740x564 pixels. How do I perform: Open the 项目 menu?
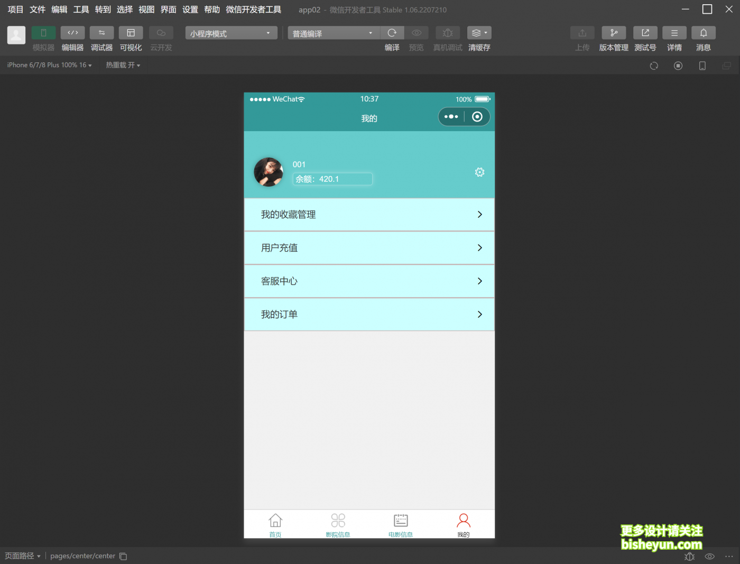click(16, 10)
